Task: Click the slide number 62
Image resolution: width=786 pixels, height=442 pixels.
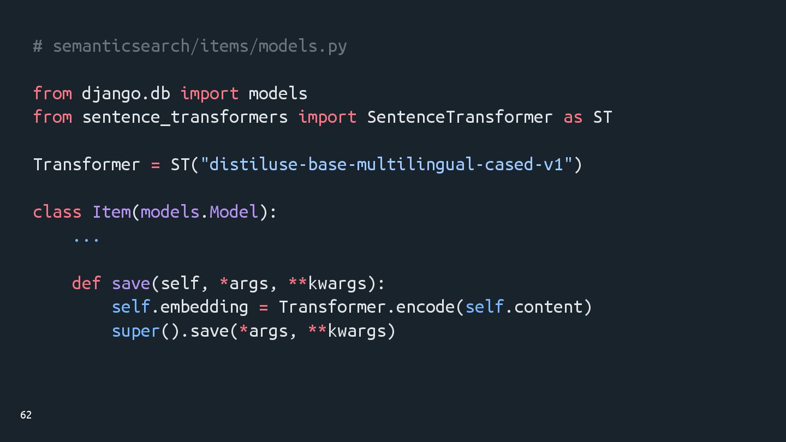Action: pos(26,415)
